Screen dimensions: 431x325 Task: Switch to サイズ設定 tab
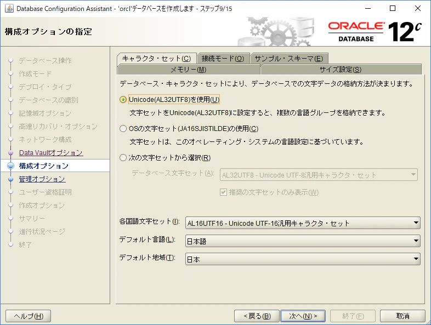pos(341,70)
